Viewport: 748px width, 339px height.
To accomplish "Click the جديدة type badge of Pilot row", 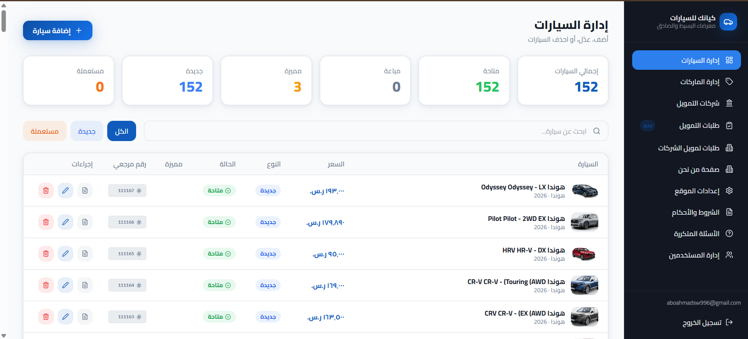I will pyautogui.click(x=268, y=222).
